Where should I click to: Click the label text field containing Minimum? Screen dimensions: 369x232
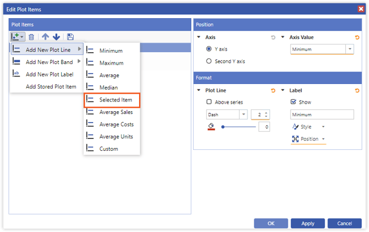click(322, 115)
